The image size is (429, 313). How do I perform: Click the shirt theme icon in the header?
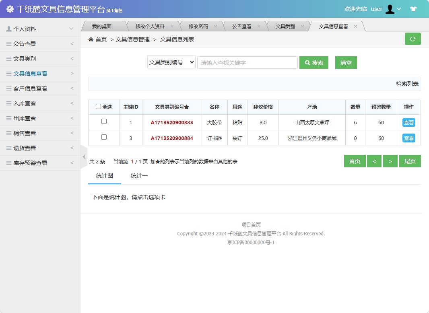(x=413, y=9)
